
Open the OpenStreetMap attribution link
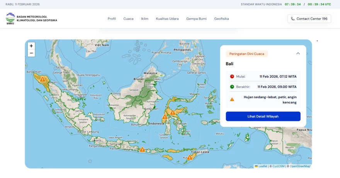click(x=300, y=166)
